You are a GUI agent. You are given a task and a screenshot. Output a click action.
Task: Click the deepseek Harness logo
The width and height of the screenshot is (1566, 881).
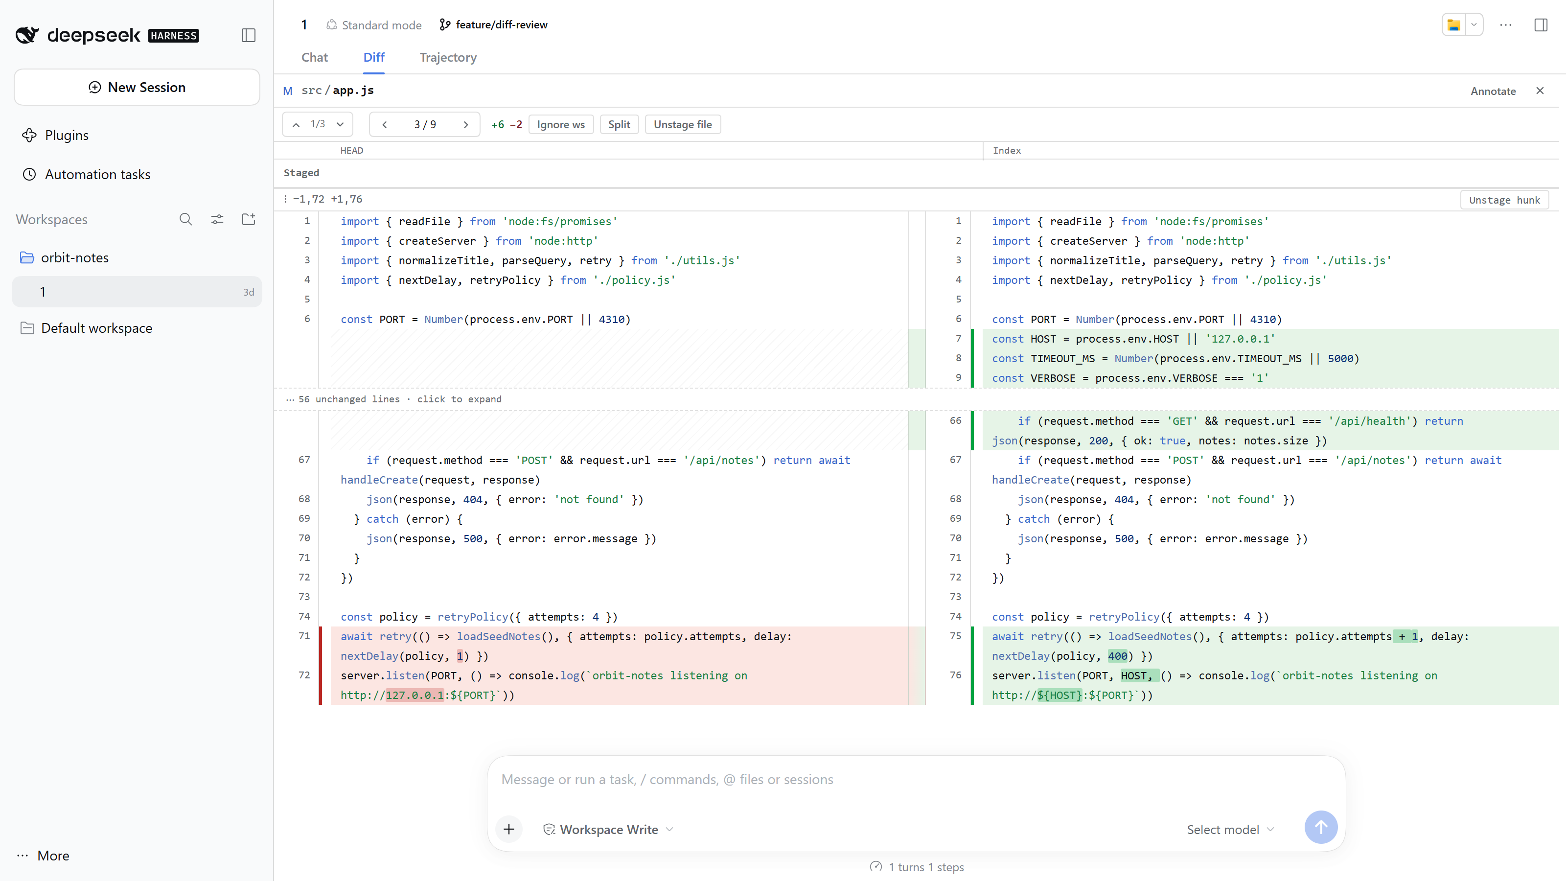[107, 35]
